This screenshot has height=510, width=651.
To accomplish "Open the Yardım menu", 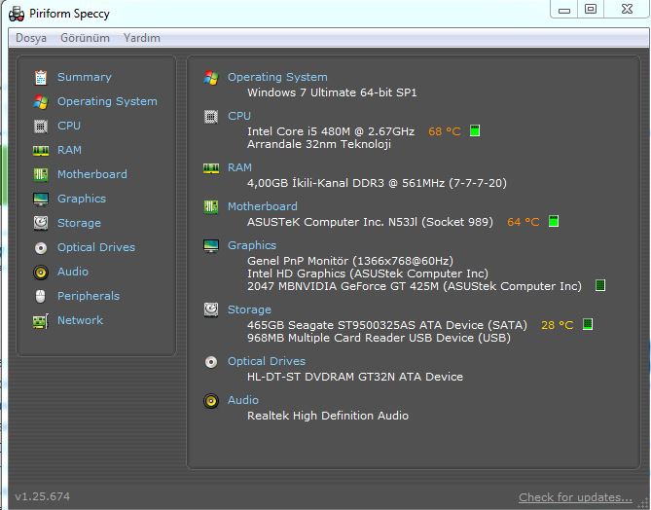I will pos(141,38).
